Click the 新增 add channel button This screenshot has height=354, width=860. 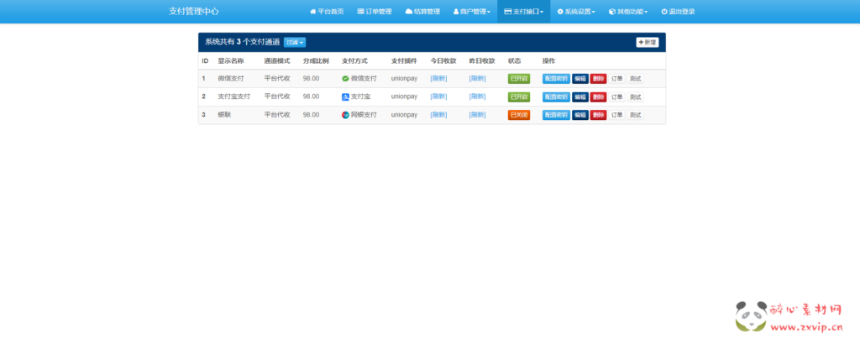click(x=648, y=42)
